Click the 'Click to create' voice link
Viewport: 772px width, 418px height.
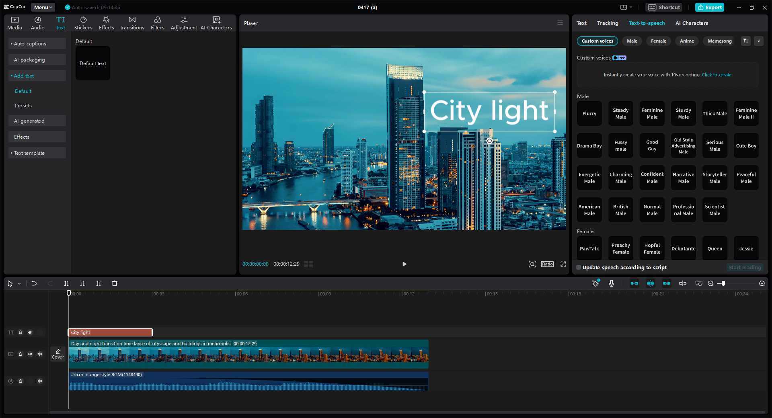(717, 75)
